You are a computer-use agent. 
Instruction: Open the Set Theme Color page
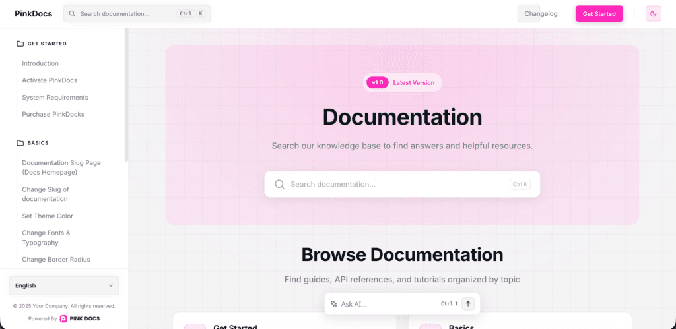(48, 216)
